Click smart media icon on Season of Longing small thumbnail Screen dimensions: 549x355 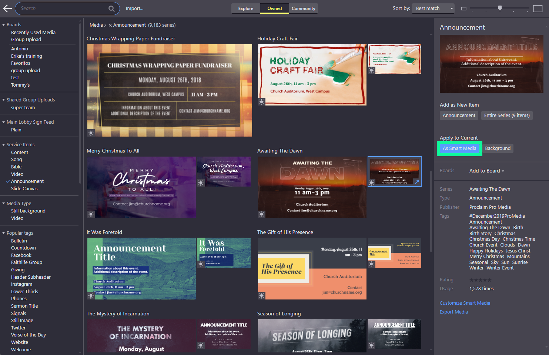click(372, 345)
